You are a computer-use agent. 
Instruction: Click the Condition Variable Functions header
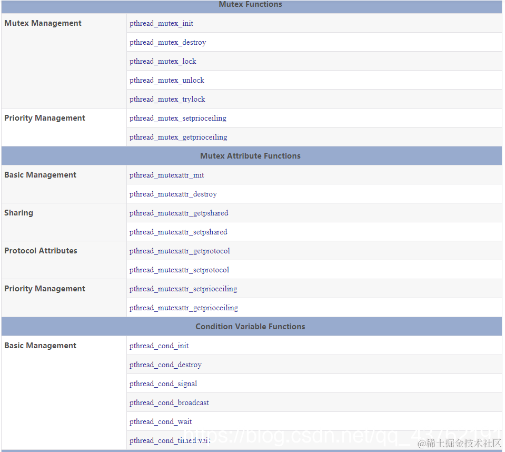250,327
